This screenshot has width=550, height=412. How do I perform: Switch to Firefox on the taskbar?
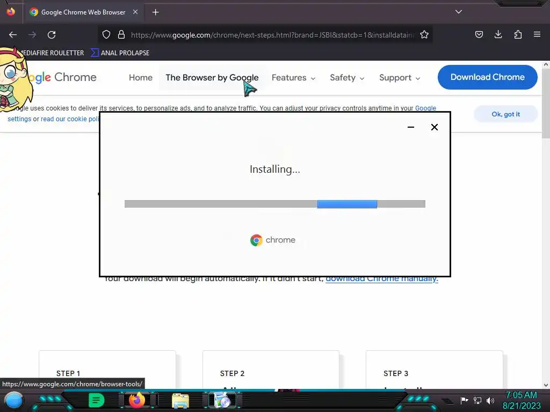137,400
